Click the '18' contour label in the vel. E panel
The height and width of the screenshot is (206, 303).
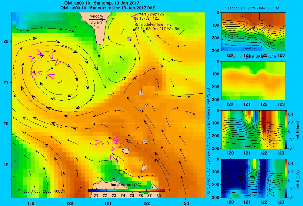(269, 190)
